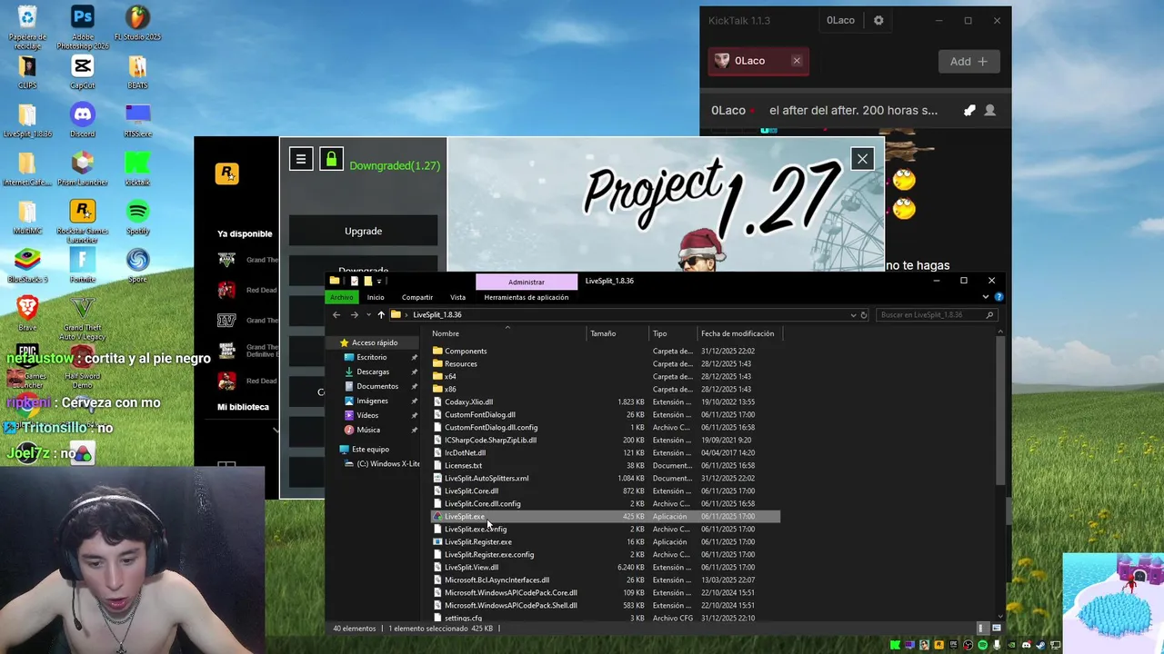Launch Spotify from the desktop
Image resolution: width=1164 pixels, height=654 pixels.
(x=137, y=218)
